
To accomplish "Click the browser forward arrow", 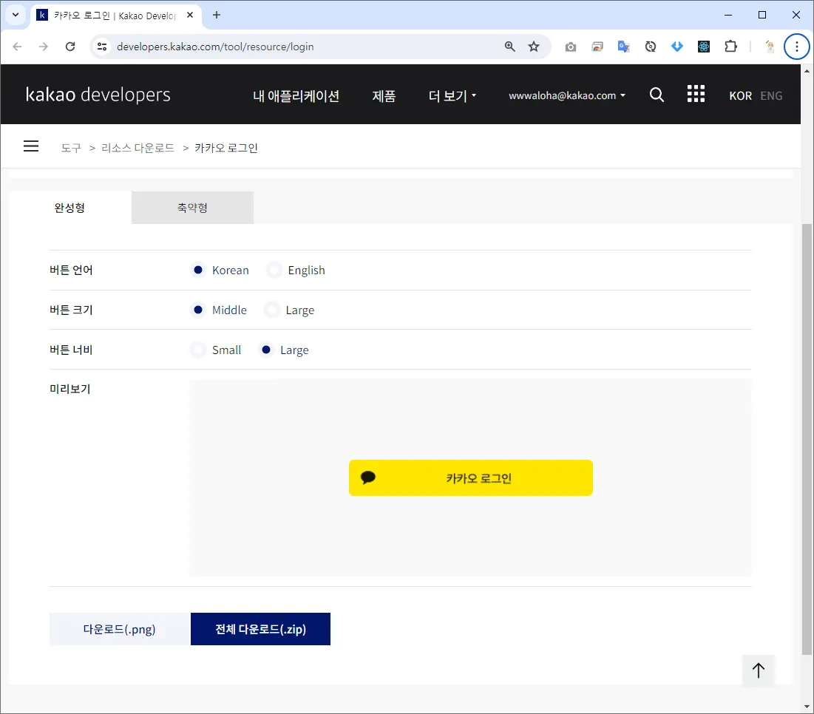I will pyautogui.click(x=44, y=47).
